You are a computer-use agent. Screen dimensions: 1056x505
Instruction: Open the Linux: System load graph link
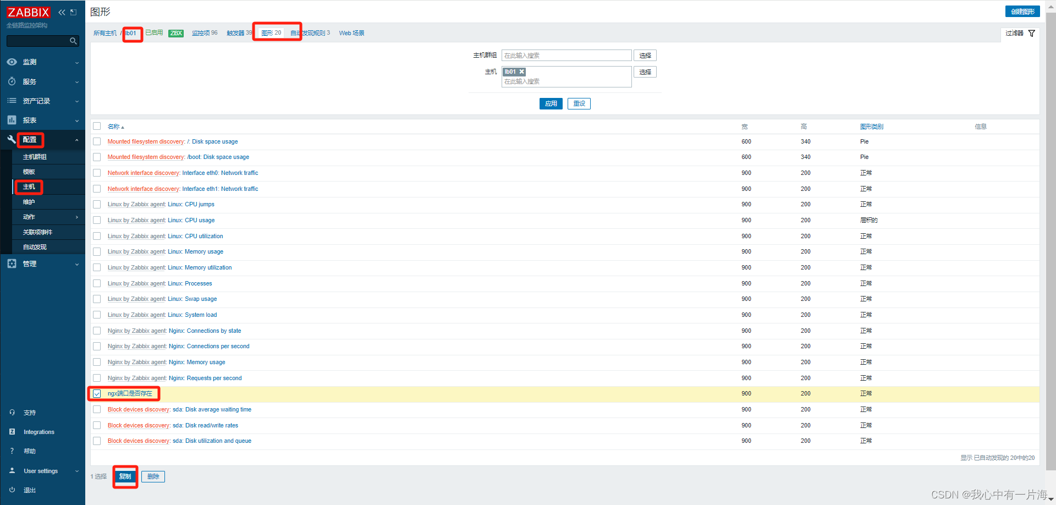193,315
